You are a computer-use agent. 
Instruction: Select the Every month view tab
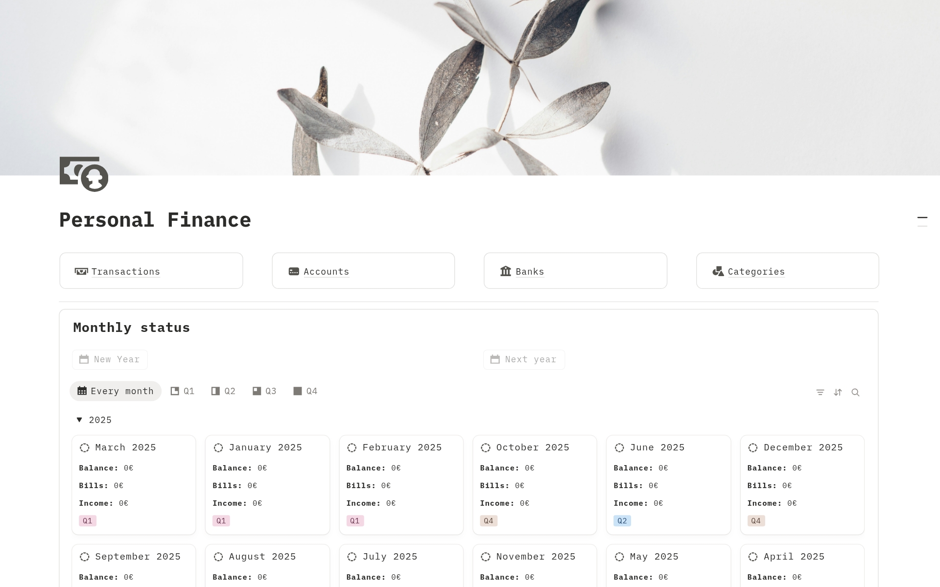click(x=116, y=391)
